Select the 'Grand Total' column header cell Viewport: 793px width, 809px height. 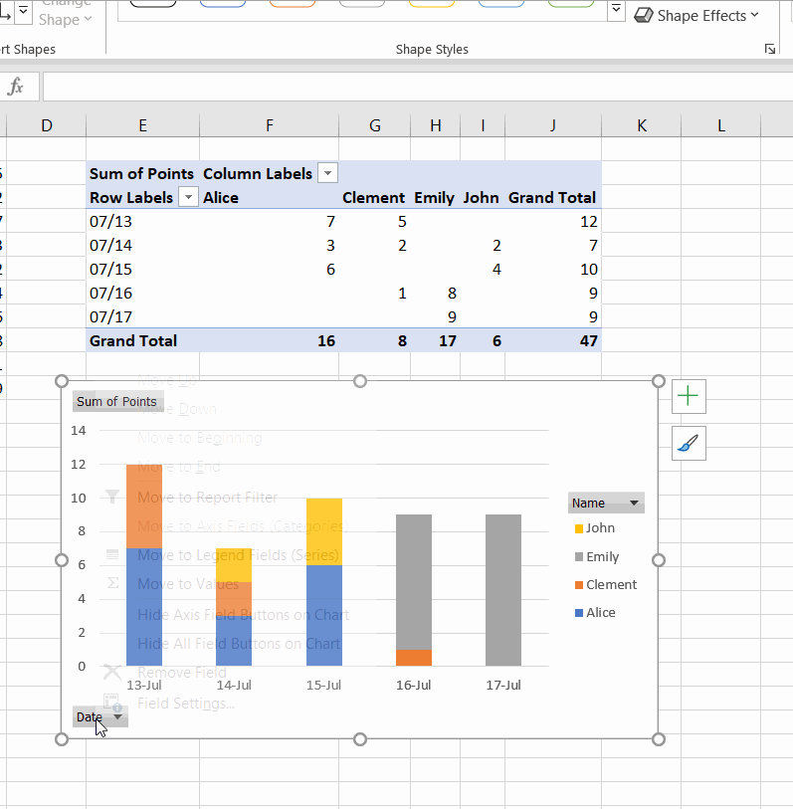[x=553, y=197]
